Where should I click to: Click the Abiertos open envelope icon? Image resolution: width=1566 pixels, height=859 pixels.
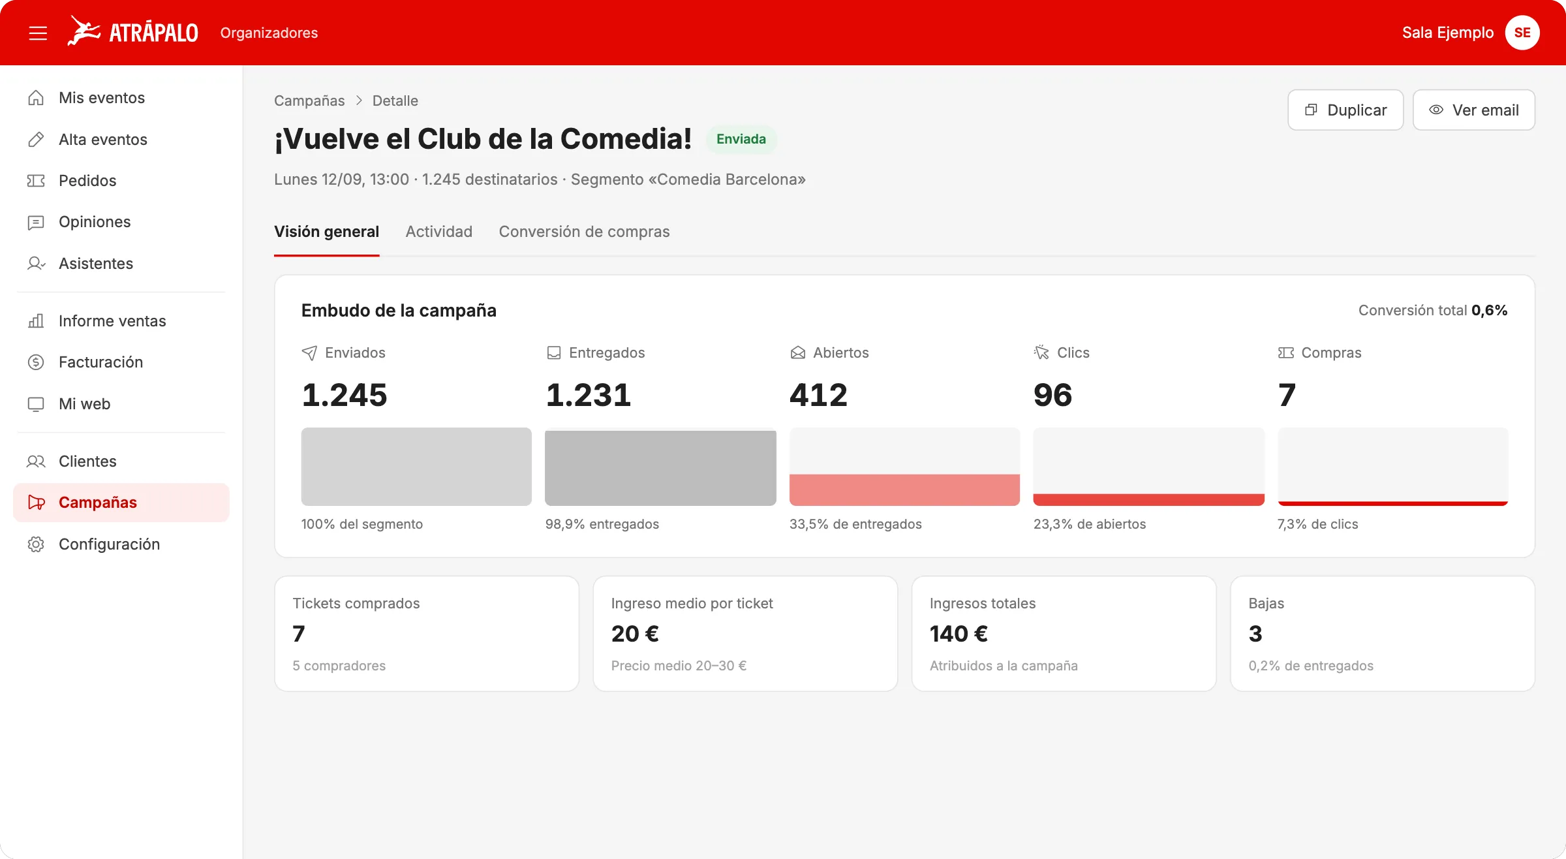pos(797,353)
